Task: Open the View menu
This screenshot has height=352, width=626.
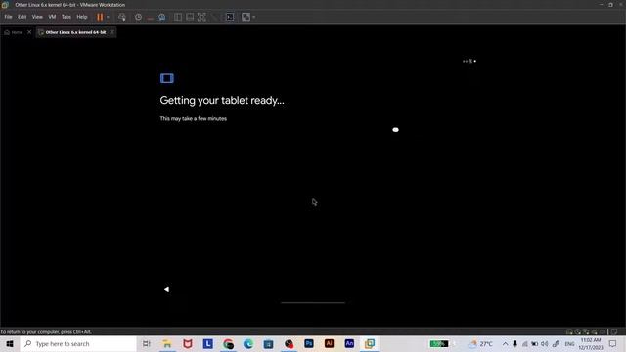Action: [37, 17]
